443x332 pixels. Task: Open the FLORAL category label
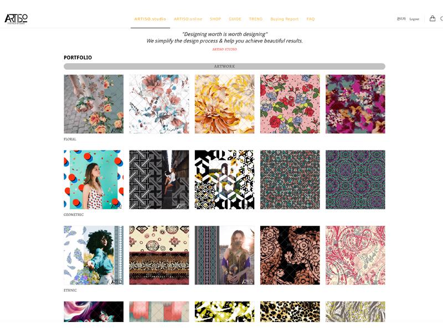[70, 139]
